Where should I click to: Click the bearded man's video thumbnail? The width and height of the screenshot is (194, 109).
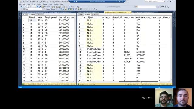click(x=182, y=97)
